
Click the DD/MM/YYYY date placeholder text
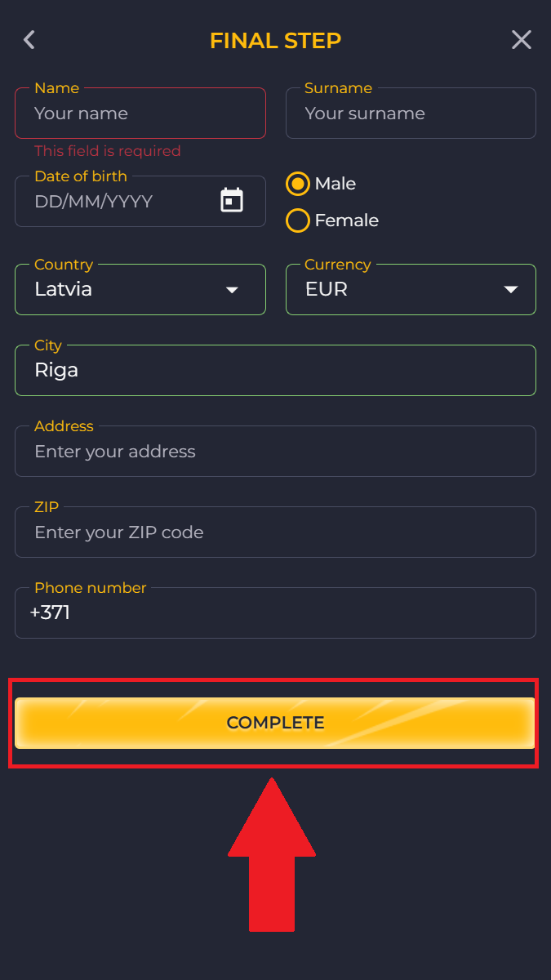coord(94,201)
